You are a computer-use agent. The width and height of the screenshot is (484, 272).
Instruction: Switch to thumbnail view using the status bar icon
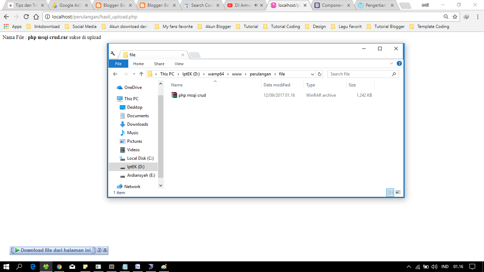point(398,192)
